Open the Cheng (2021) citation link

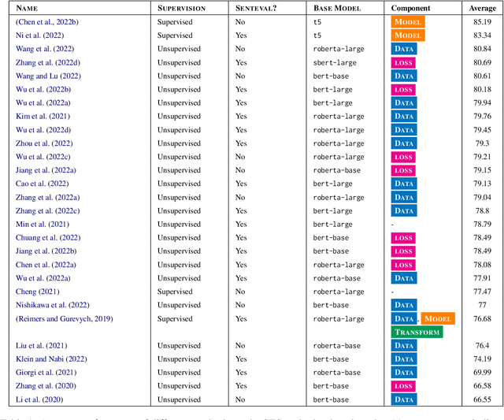tap(38, 292)
